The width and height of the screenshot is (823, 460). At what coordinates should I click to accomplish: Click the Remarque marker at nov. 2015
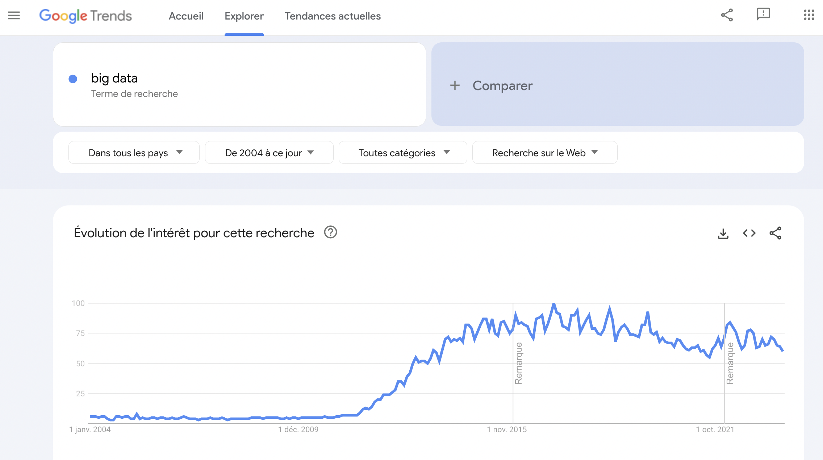pos(518,363)
